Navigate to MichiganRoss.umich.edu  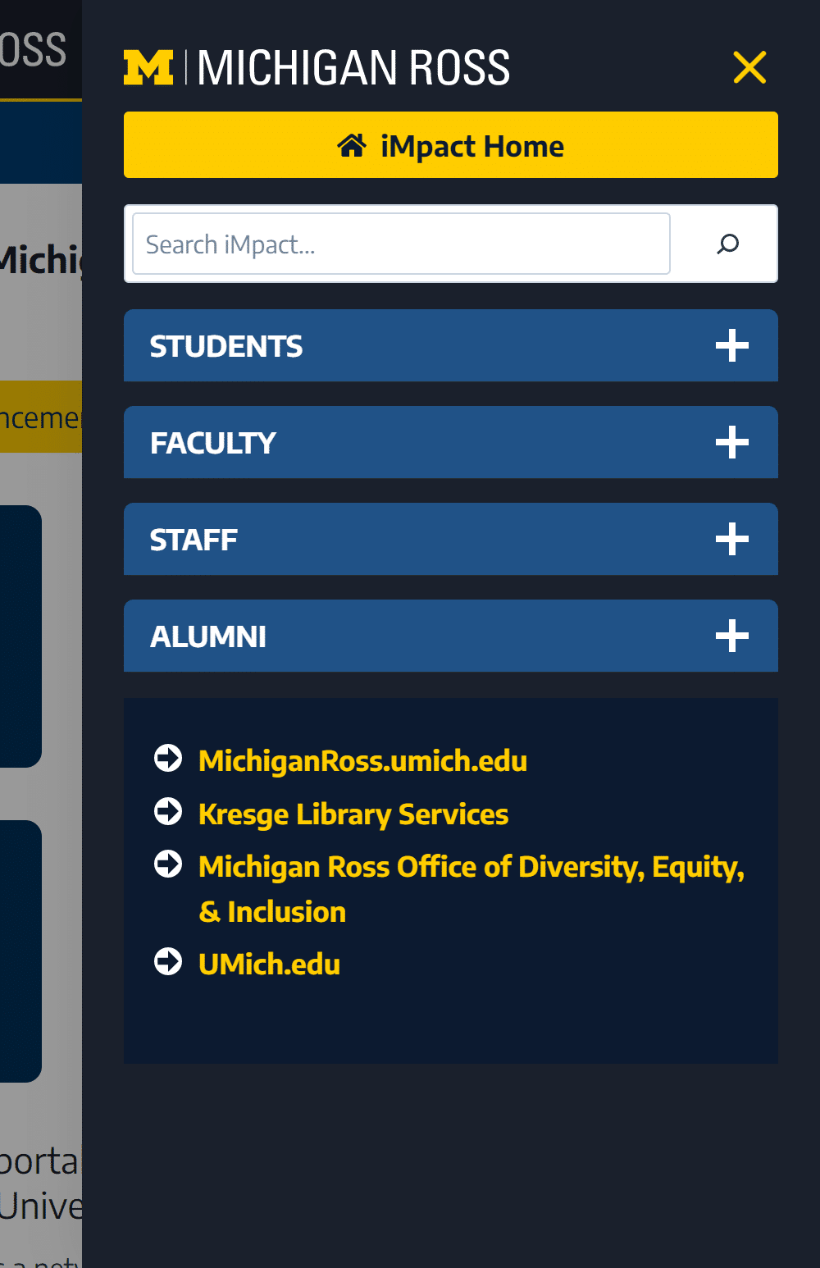coord(363,761)
